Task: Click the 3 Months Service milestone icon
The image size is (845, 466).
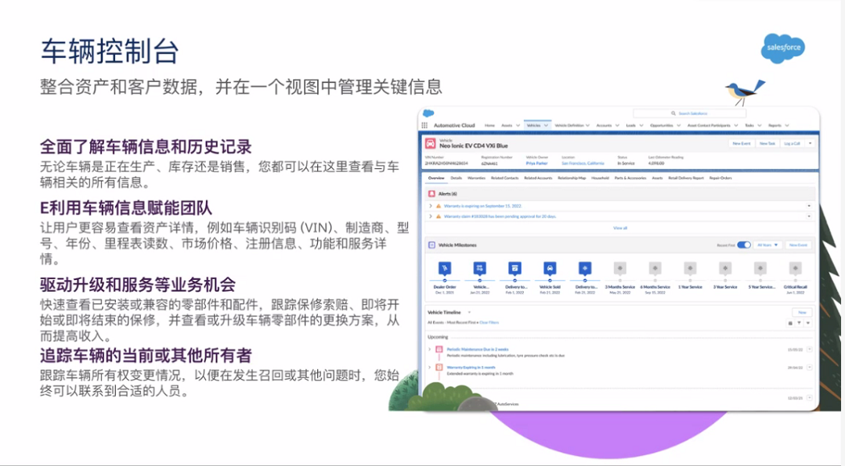Action: [x=619, y=268]
